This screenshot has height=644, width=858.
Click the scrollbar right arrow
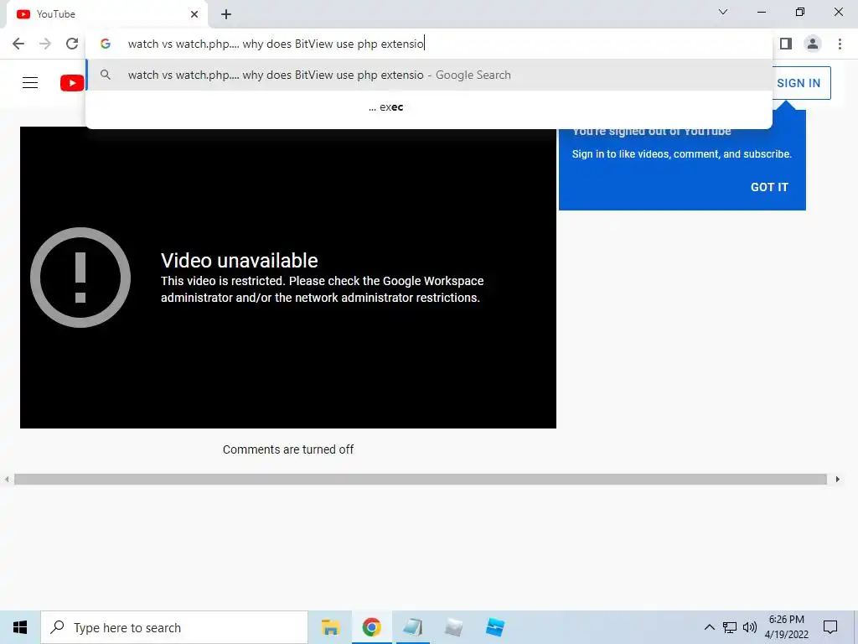(837, 479)
